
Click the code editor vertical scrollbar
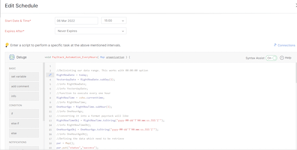click(296, 73)
